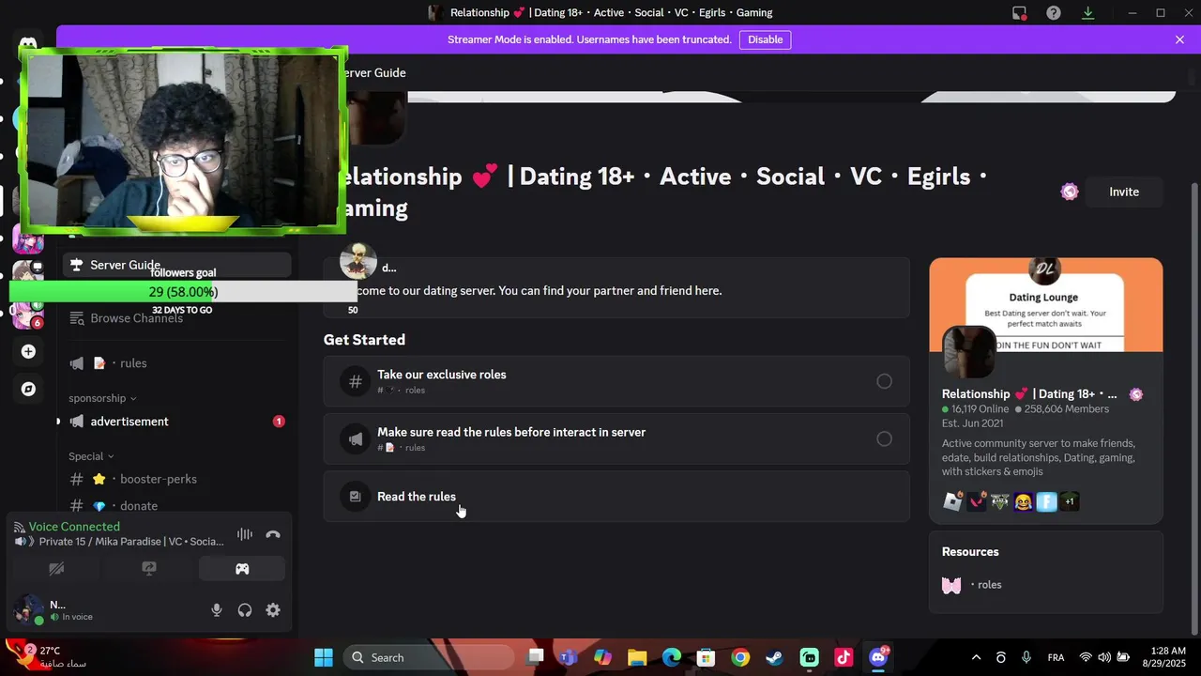Toggle noise suppression waveform icon
The height and width of the screenshot is (676, 1201).
(245, 534)
